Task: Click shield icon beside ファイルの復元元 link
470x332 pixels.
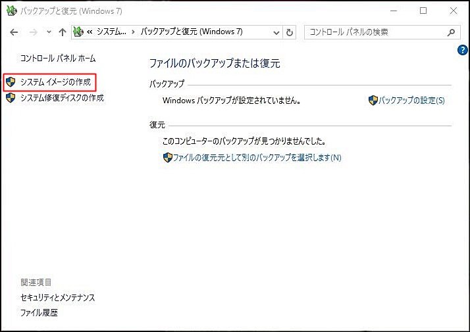Action: coord(168,158)
